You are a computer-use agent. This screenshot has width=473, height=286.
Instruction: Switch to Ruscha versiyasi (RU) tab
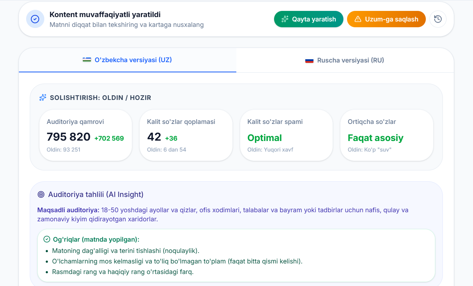[x=345, y=60]
